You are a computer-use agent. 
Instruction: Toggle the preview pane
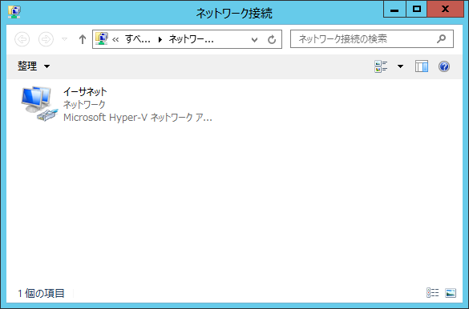[x=422, y=66]
